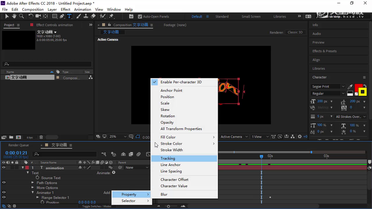
Task: Select the Pen tool
Action: [62, 16]
